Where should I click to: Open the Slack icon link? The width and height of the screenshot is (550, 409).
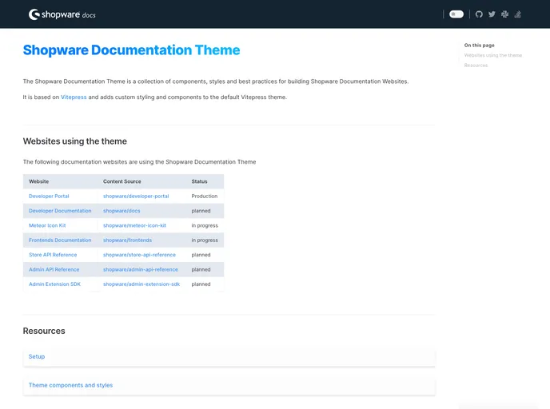(504, 14)
